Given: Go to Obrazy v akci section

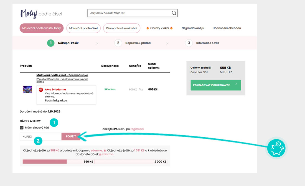Looking at the screenshot, I should pos(159,28).
